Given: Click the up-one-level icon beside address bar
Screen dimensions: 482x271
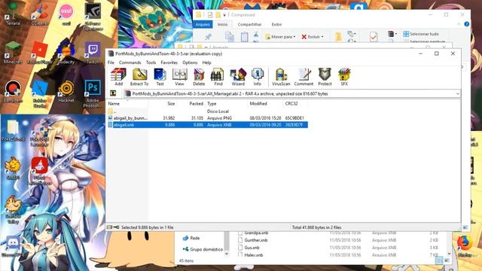Looking at the screenshot, I should (x=113, y=93).
